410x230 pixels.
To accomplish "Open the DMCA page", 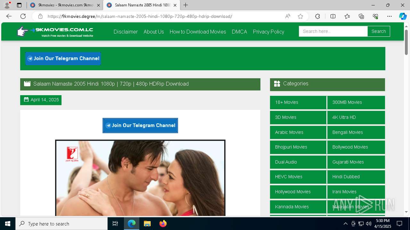I will coord(240,32).
